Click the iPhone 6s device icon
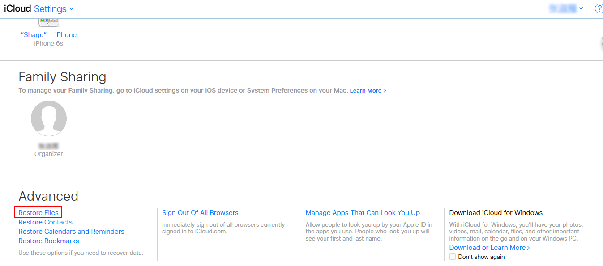The width and height of the screenshot is (603, 266). tap(49, 22)
